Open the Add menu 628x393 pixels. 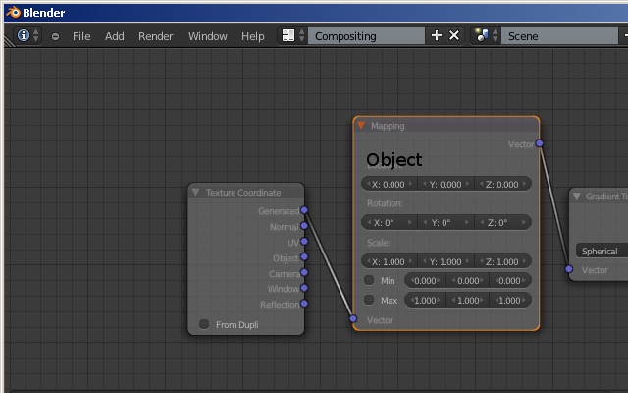114,36
